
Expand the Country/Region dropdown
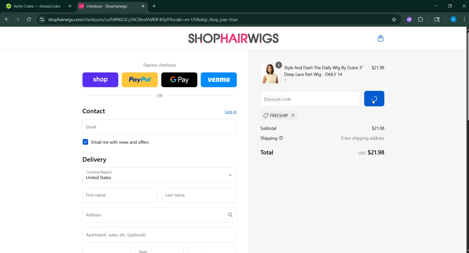coord(159,175)
